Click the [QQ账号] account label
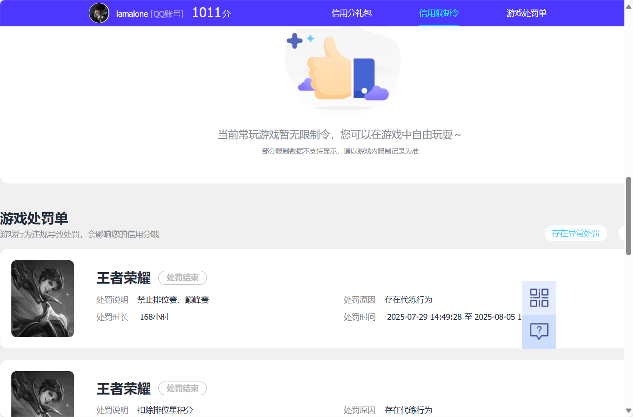 pyautogui.click(x=167, y=14)
